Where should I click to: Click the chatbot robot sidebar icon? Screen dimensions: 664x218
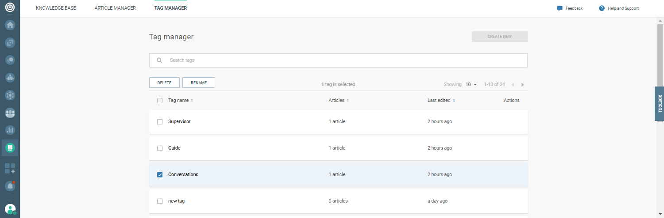click(x=10, y=77)
